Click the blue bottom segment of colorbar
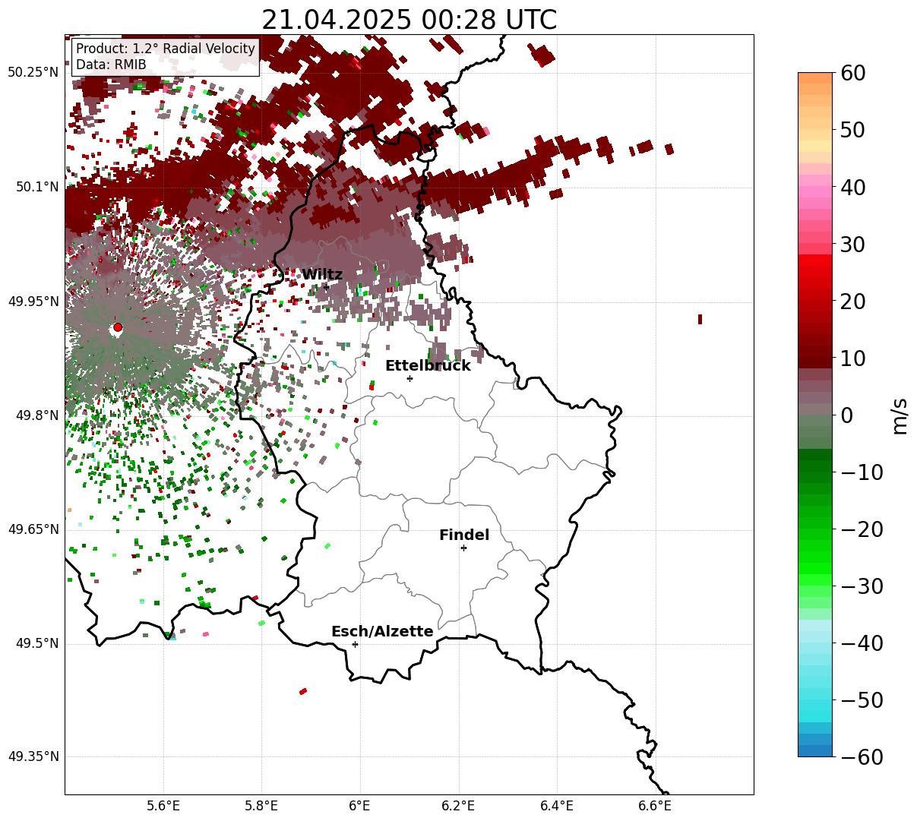The image size is (917, 821). pyautogui.click(x=815, y=751)
